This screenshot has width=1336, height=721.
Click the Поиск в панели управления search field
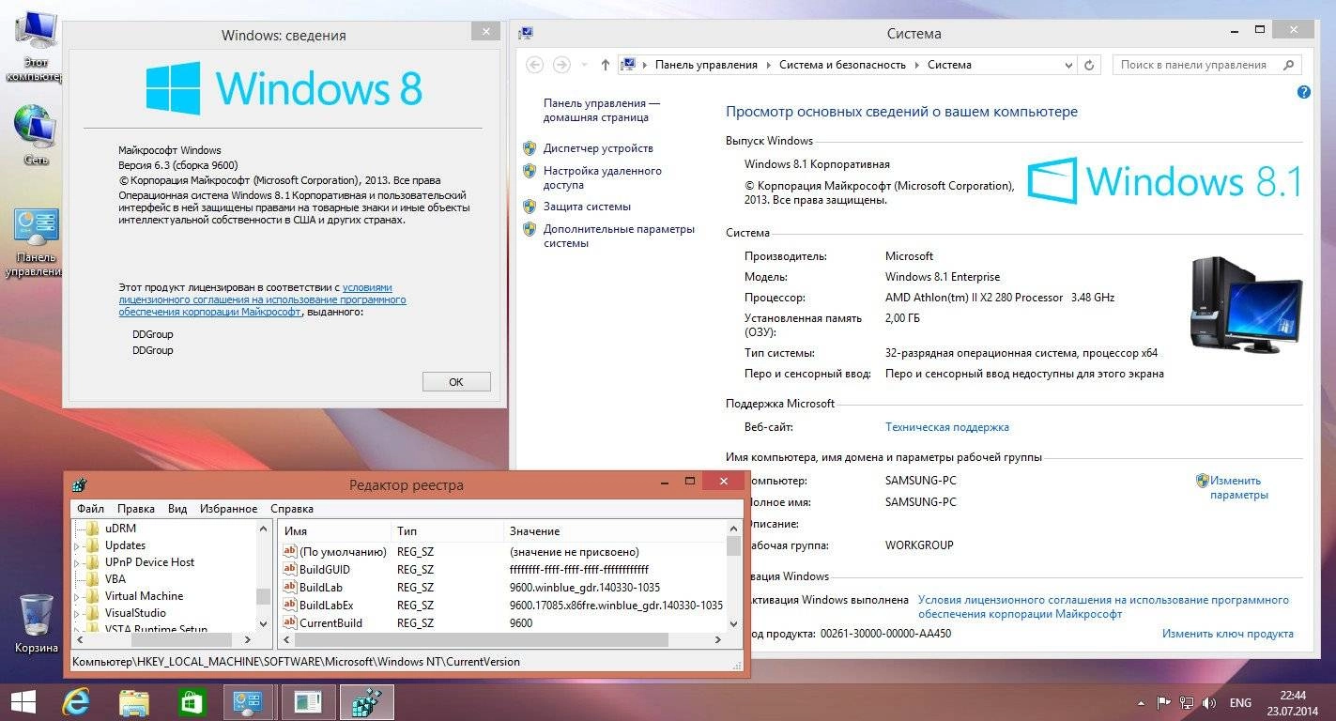(x=1202, y=64)
